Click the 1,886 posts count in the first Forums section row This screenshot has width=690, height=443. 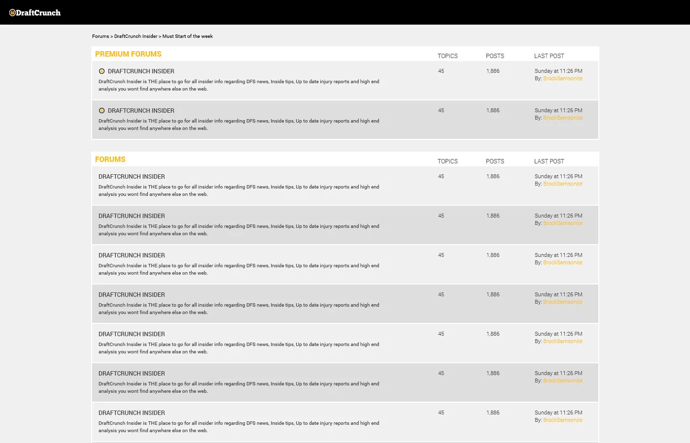[x=493, y=177]
